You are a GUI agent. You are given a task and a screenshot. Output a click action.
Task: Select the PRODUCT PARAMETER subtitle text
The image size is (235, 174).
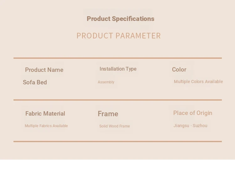[118, 36]
